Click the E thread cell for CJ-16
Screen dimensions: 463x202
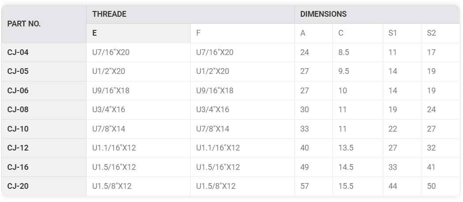pyautogui.click(x=138, y=167)
